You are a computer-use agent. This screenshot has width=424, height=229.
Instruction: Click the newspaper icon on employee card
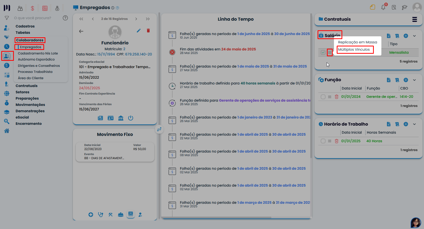click(x=100, y=118)
